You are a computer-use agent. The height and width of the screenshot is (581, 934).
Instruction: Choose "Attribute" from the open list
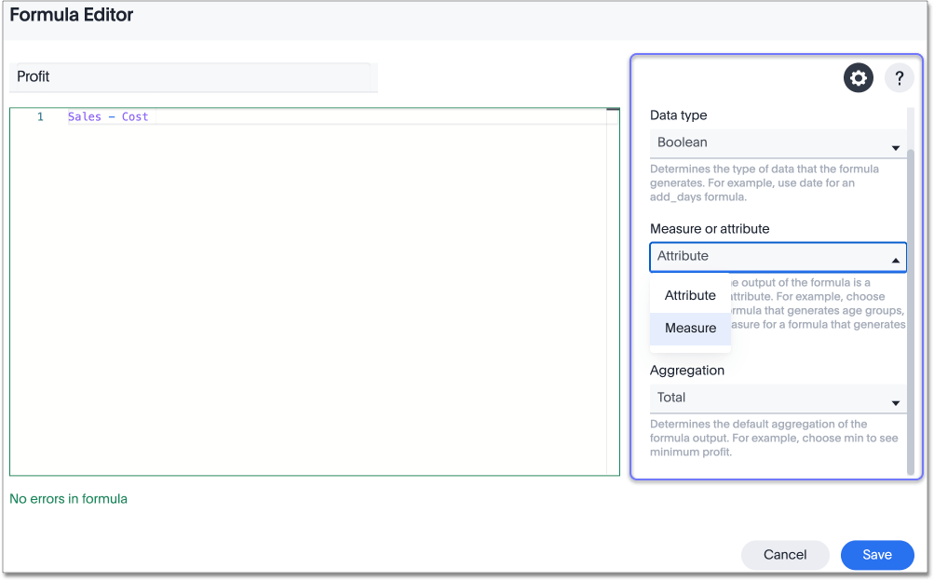pyautogui.click(x=690, y=295)
